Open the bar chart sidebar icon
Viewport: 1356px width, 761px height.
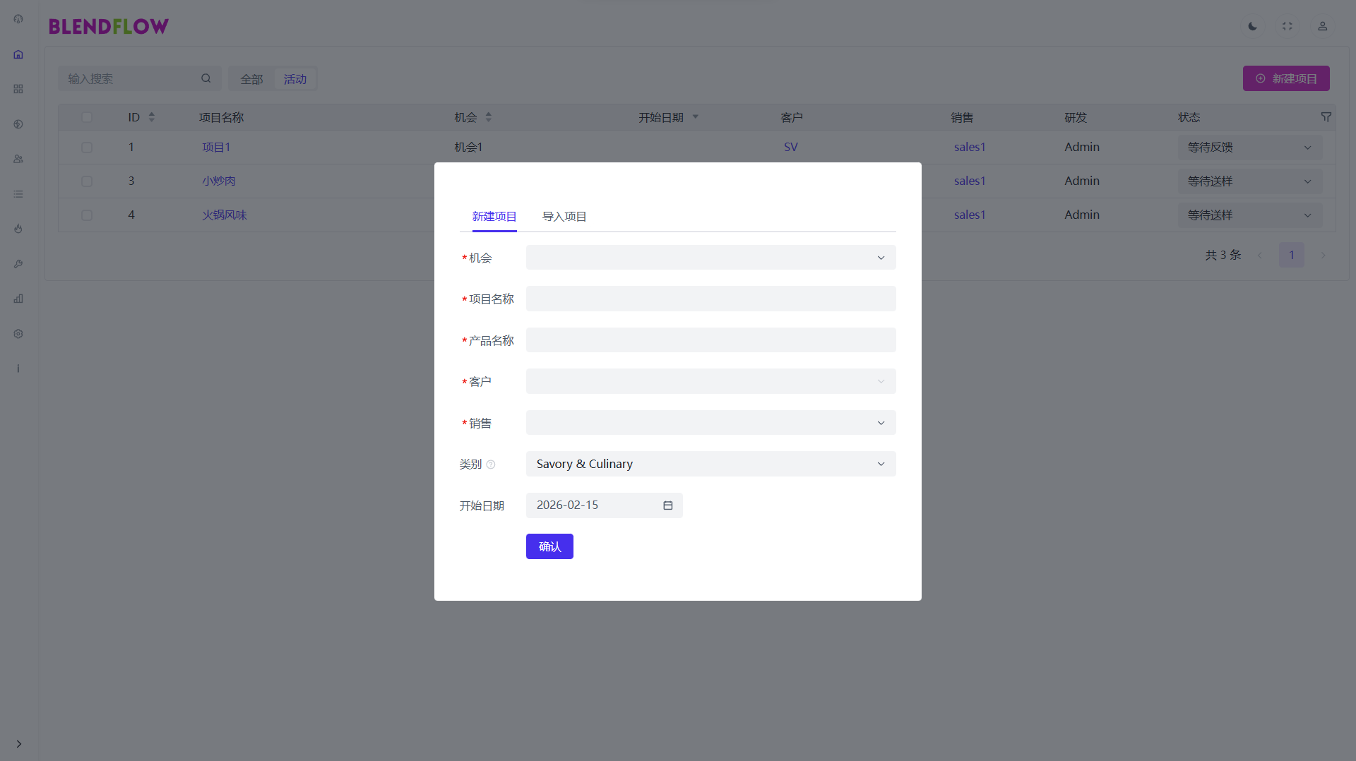[x=18, y=299]
